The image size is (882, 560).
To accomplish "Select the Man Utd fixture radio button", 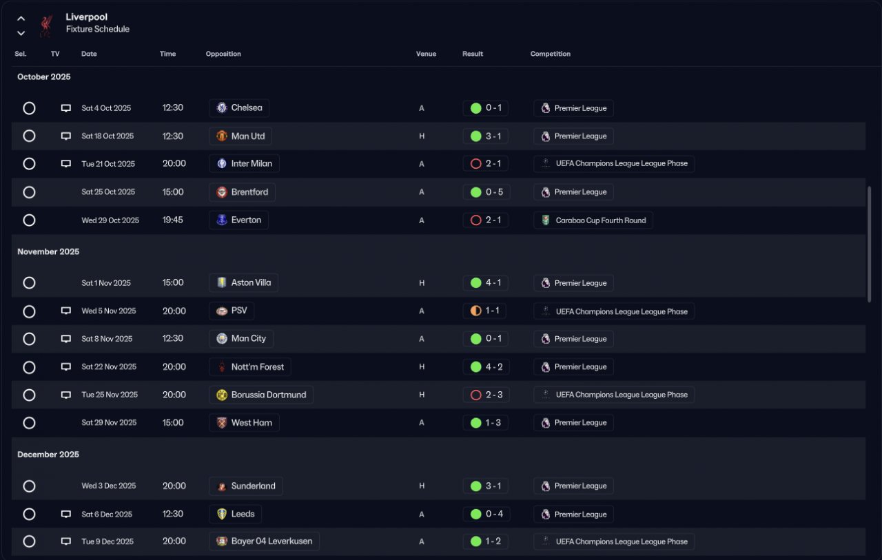I will coord(29,136).
